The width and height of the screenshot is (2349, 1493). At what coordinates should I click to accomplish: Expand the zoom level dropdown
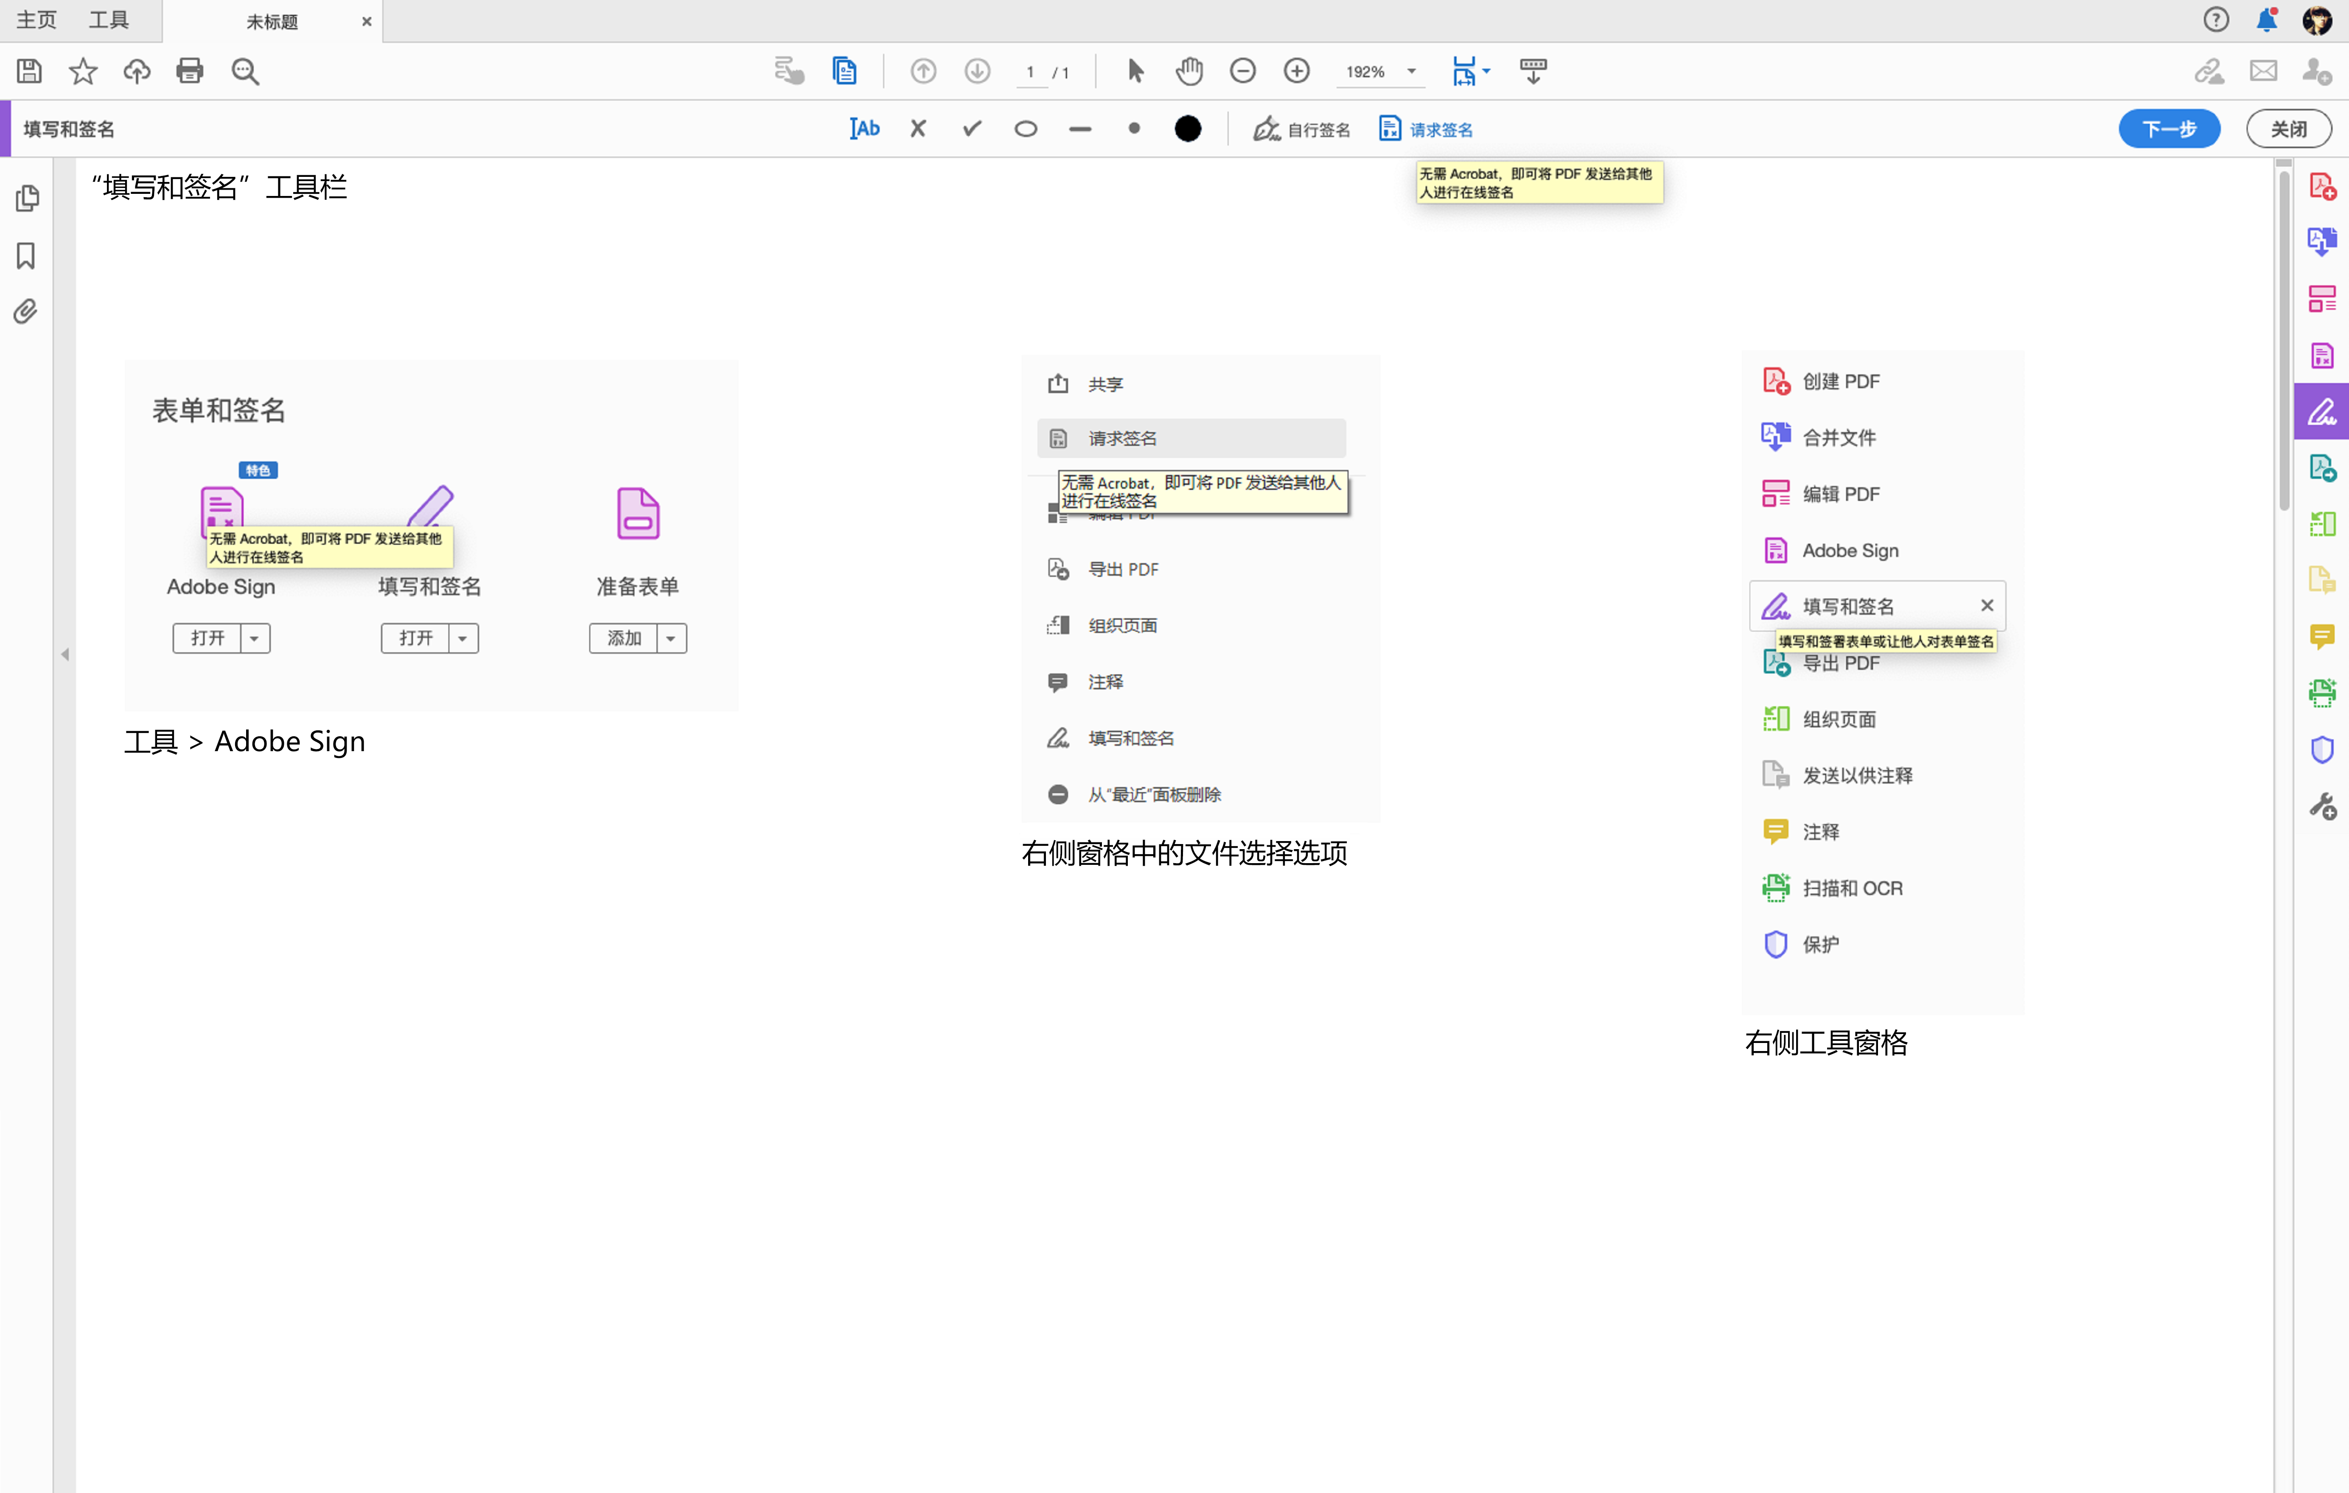point(1412,71)
